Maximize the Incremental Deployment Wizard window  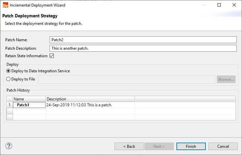pyautogui.click(x=219, y=5)
